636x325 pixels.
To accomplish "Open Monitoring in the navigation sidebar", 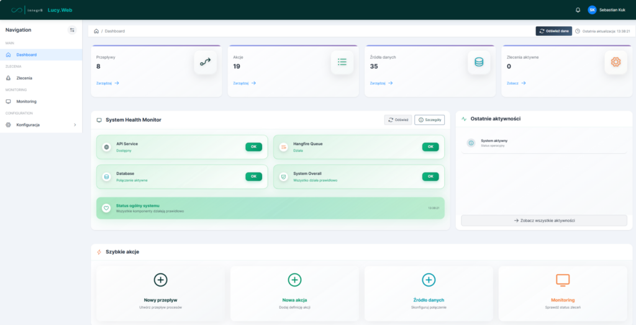I will point(41,101).
